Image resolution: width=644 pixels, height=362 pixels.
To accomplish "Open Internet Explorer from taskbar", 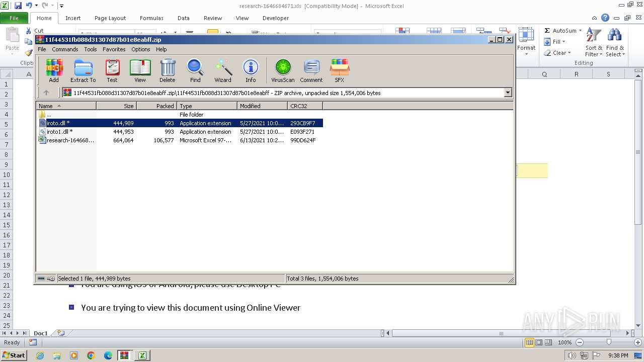I will (x=40, y=355).
